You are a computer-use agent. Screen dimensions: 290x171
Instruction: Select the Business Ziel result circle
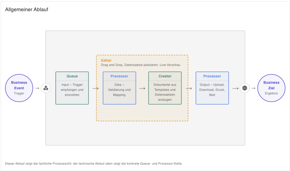pos(271,88)
